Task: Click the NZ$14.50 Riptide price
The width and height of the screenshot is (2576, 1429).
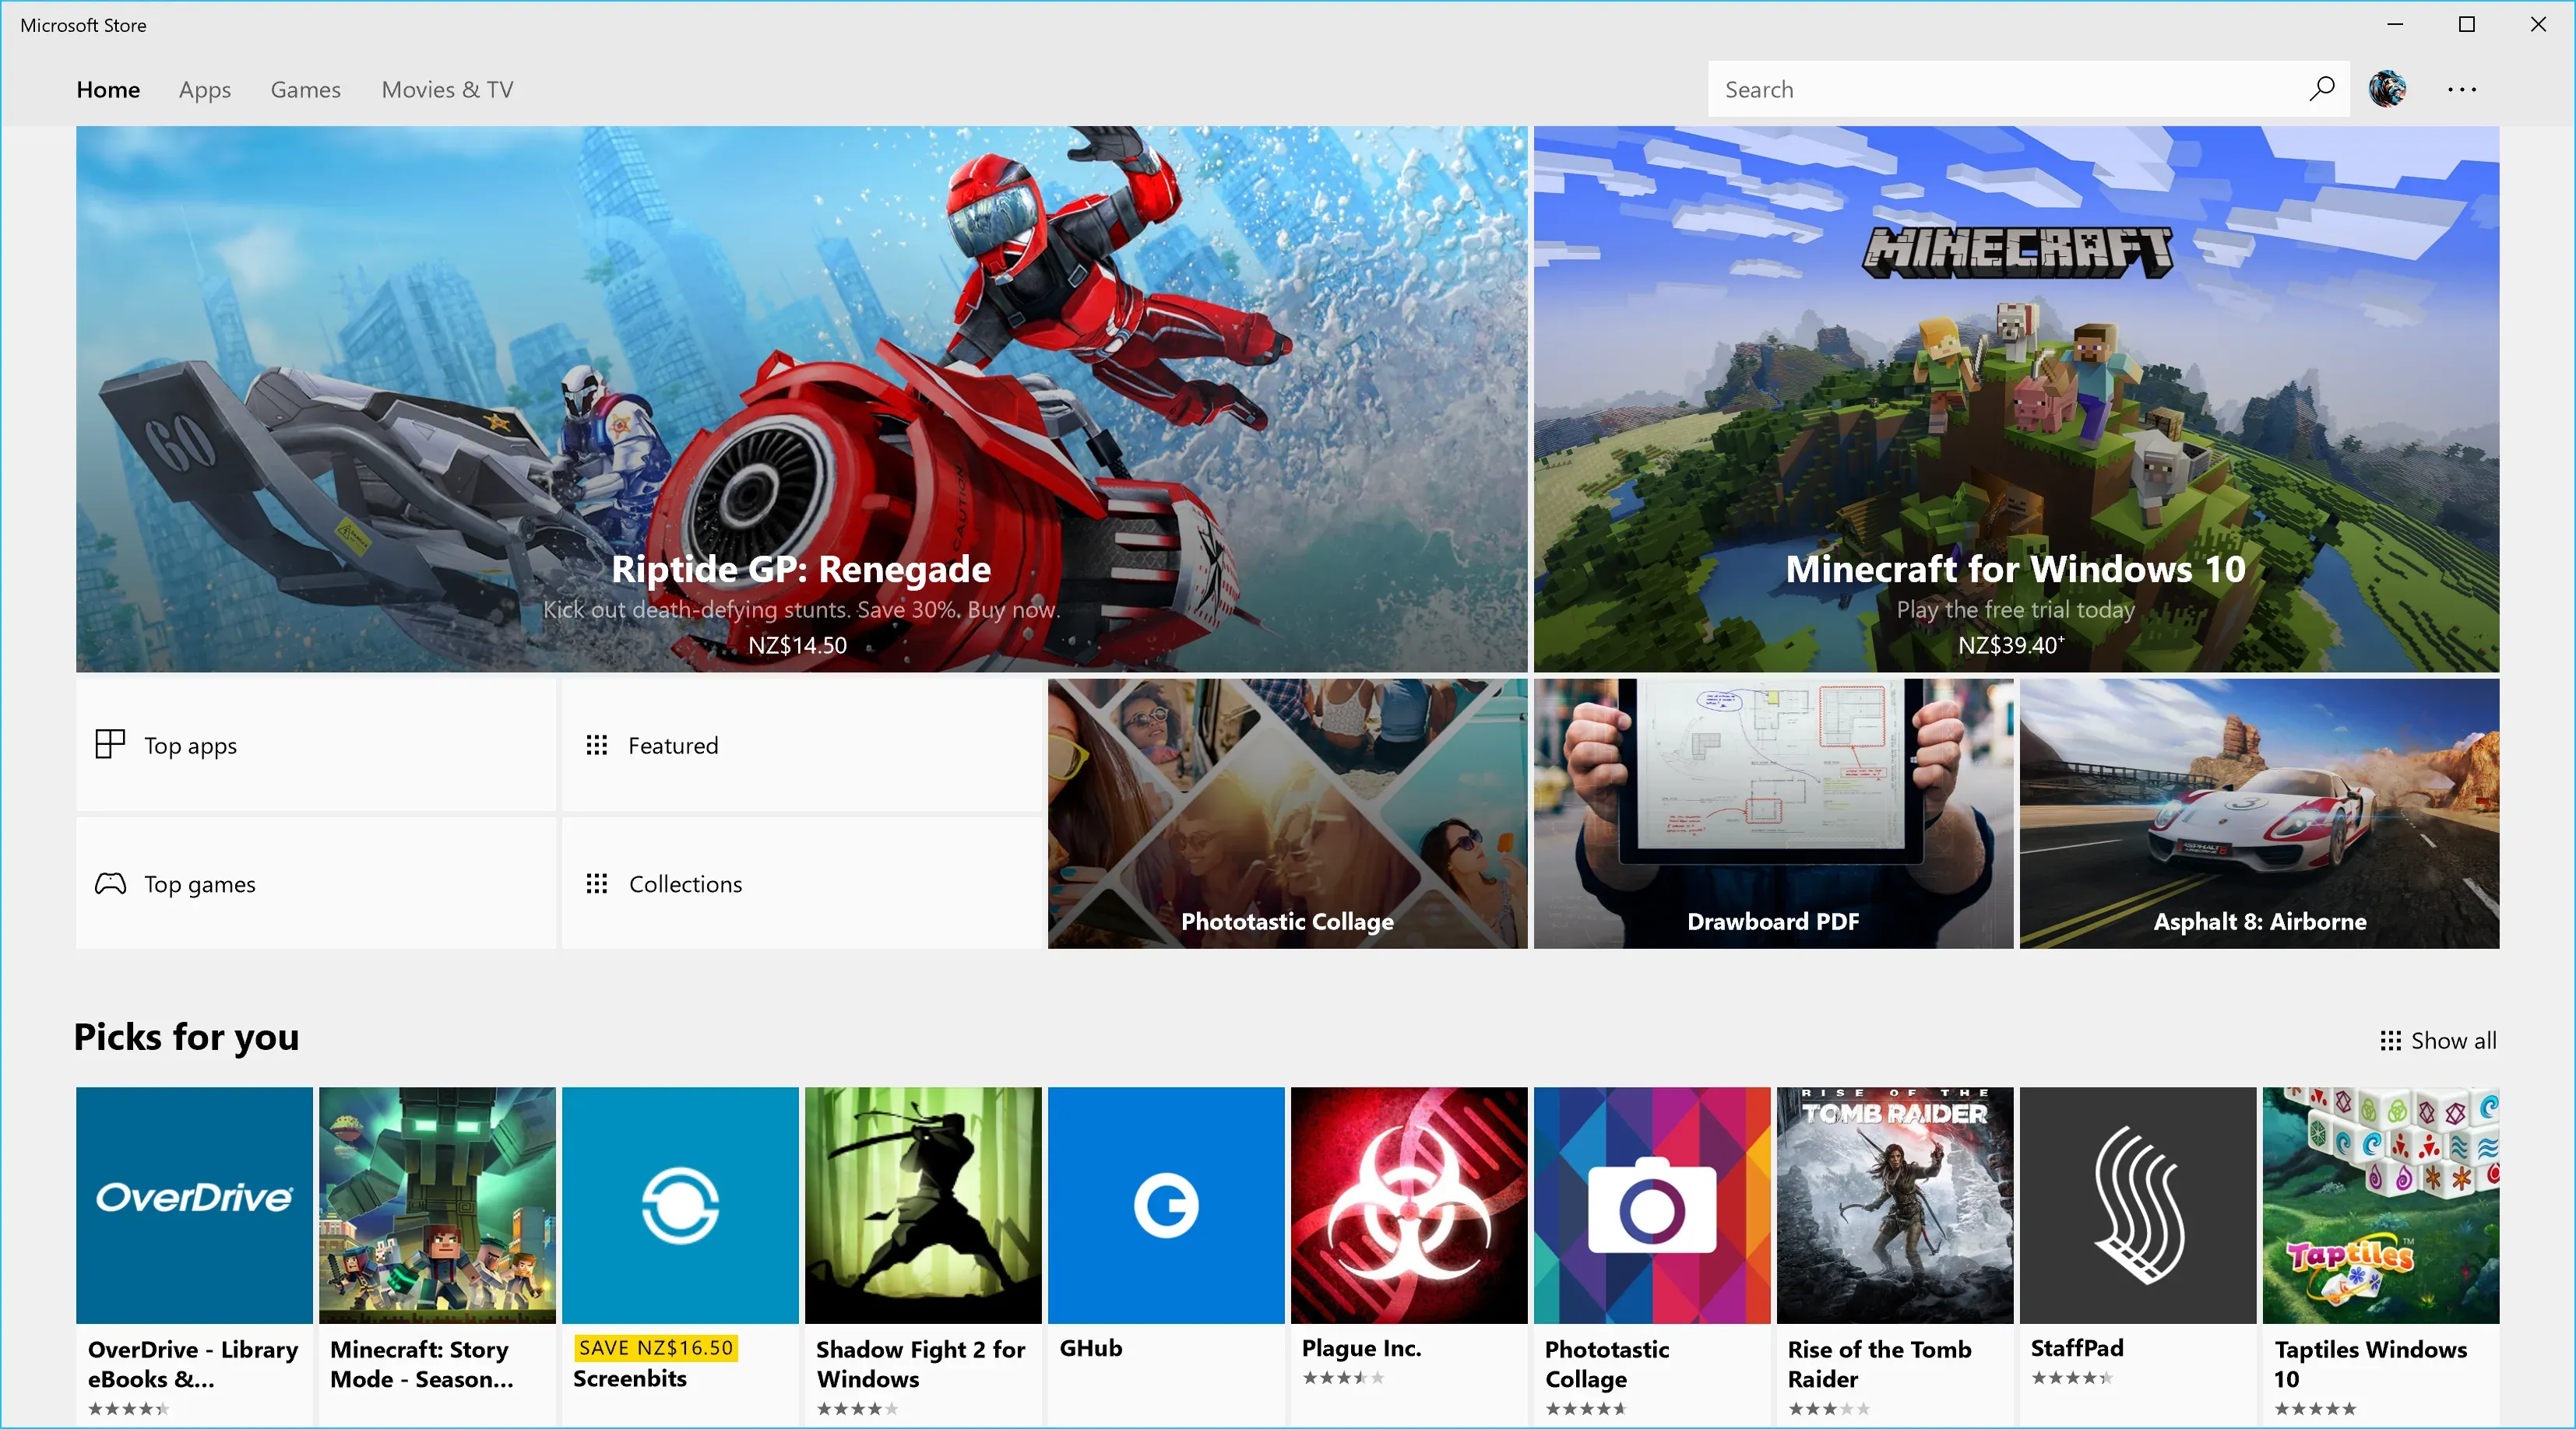Action: pos(797,645)
